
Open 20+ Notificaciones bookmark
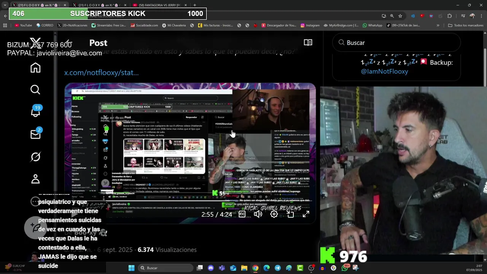pos(72,25)
